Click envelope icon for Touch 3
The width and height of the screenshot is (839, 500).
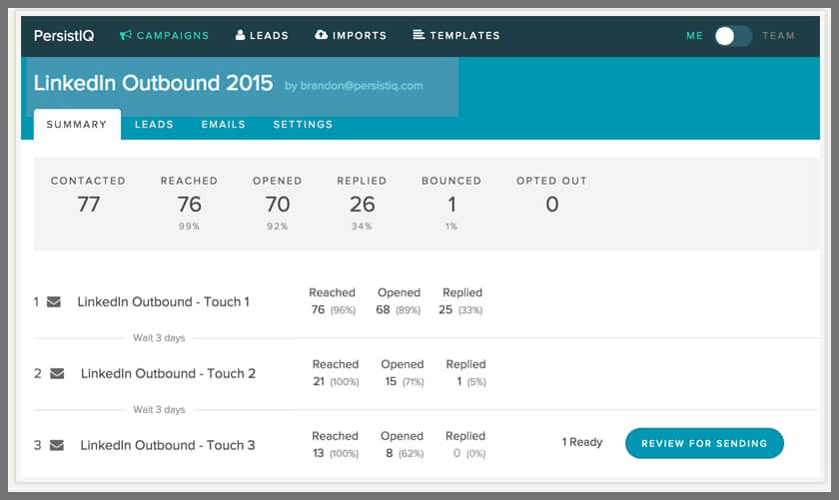pyautogui.click(x=57, y=445)
